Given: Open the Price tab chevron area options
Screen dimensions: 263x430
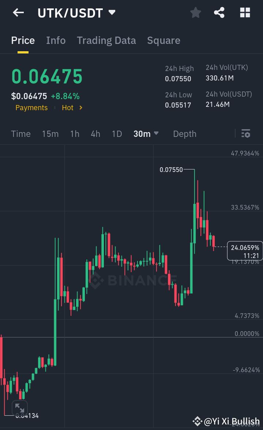Looking at the screenshot, I should pyautogui.click(x=23, y=40).
